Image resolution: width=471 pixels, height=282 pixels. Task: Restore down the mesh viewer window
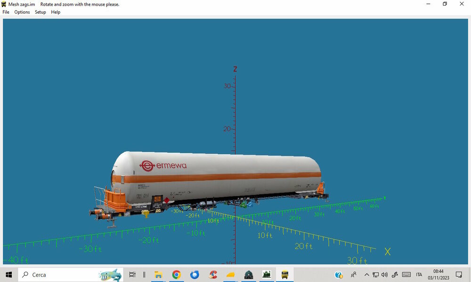pyautogui.click(x=445, y=4)
